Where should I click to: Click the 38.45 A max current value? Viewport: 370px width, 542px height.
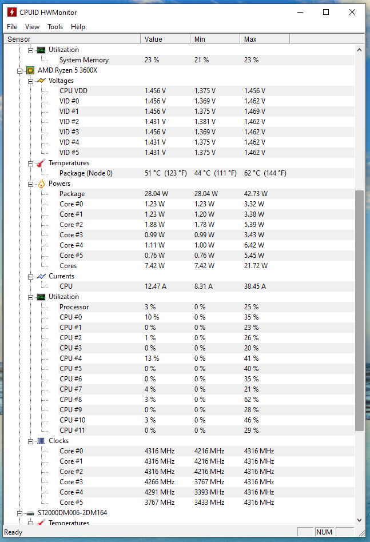(x=255, y=286)
